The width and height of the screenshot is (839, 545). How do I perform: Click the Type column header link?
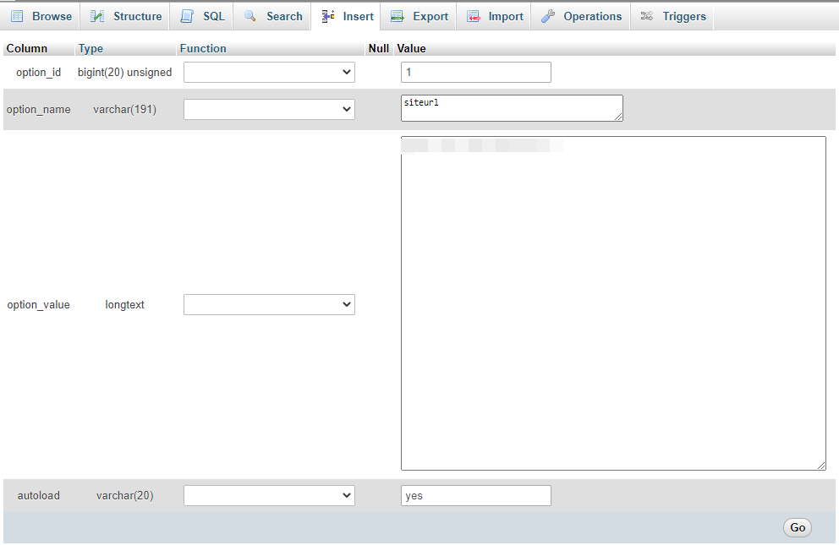pyautogui.click(x=90, y=48)
